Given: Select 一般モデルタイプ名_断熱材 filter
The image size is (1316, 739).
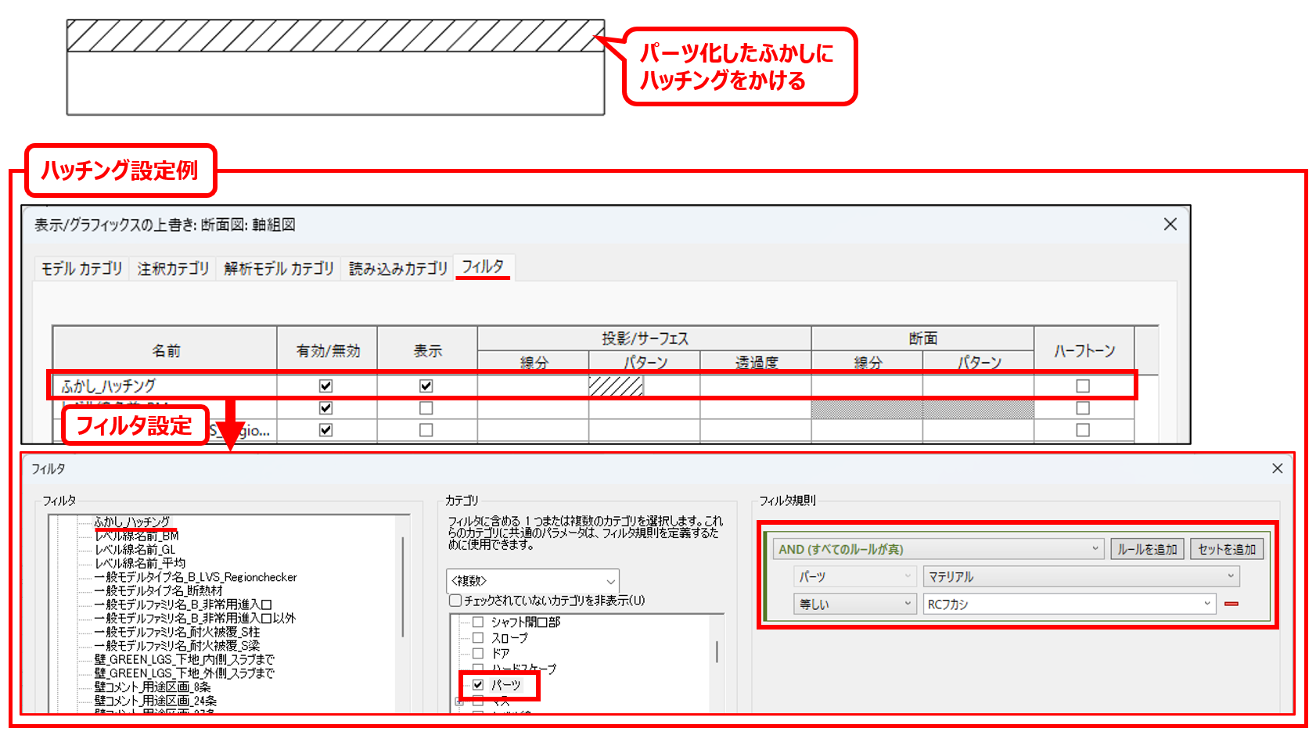Looking at the screenshot, I should coord(158,590).
